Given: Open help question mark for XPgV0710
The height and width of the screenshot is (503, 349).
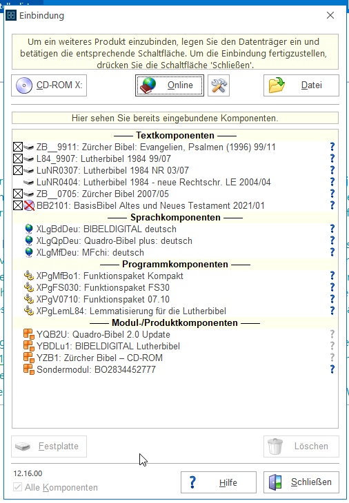Looking at the screenshot, I should 332,299.
